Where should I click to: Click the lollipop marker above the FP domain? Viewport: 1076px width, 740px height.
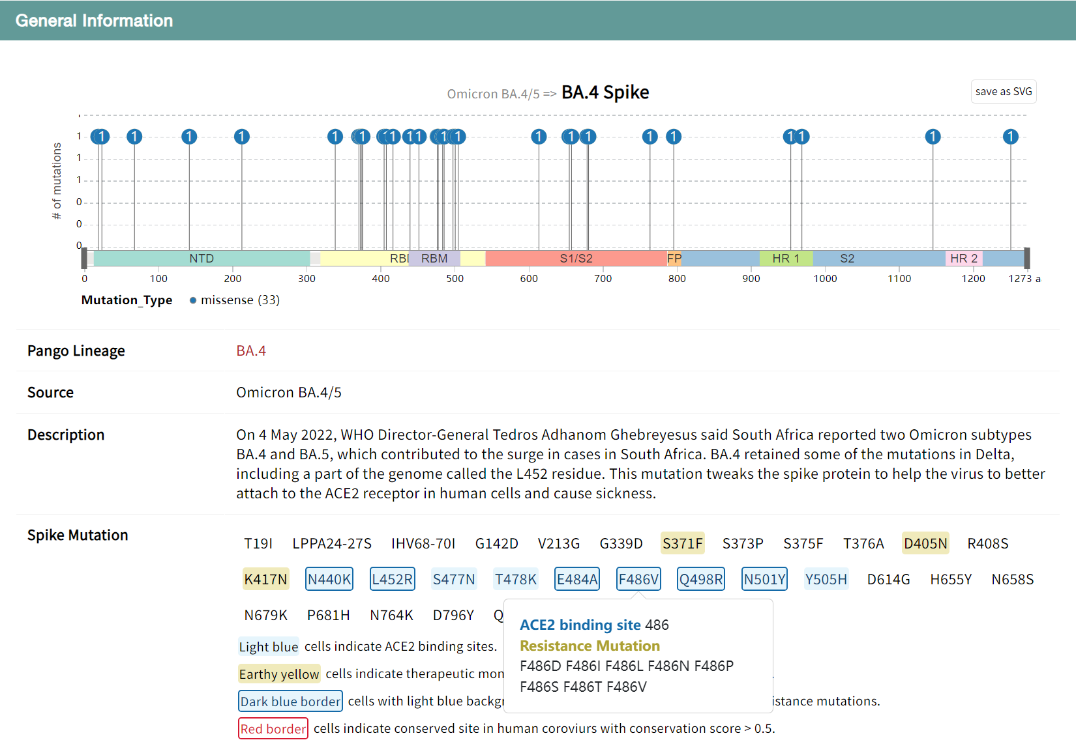[x=674, y=137]
